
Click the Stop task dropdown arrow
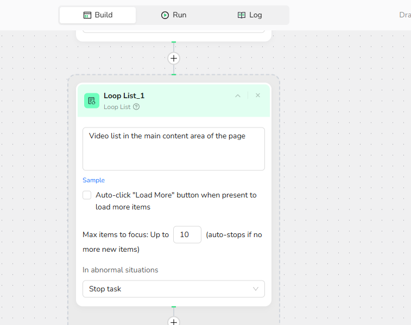coord(256,289)
